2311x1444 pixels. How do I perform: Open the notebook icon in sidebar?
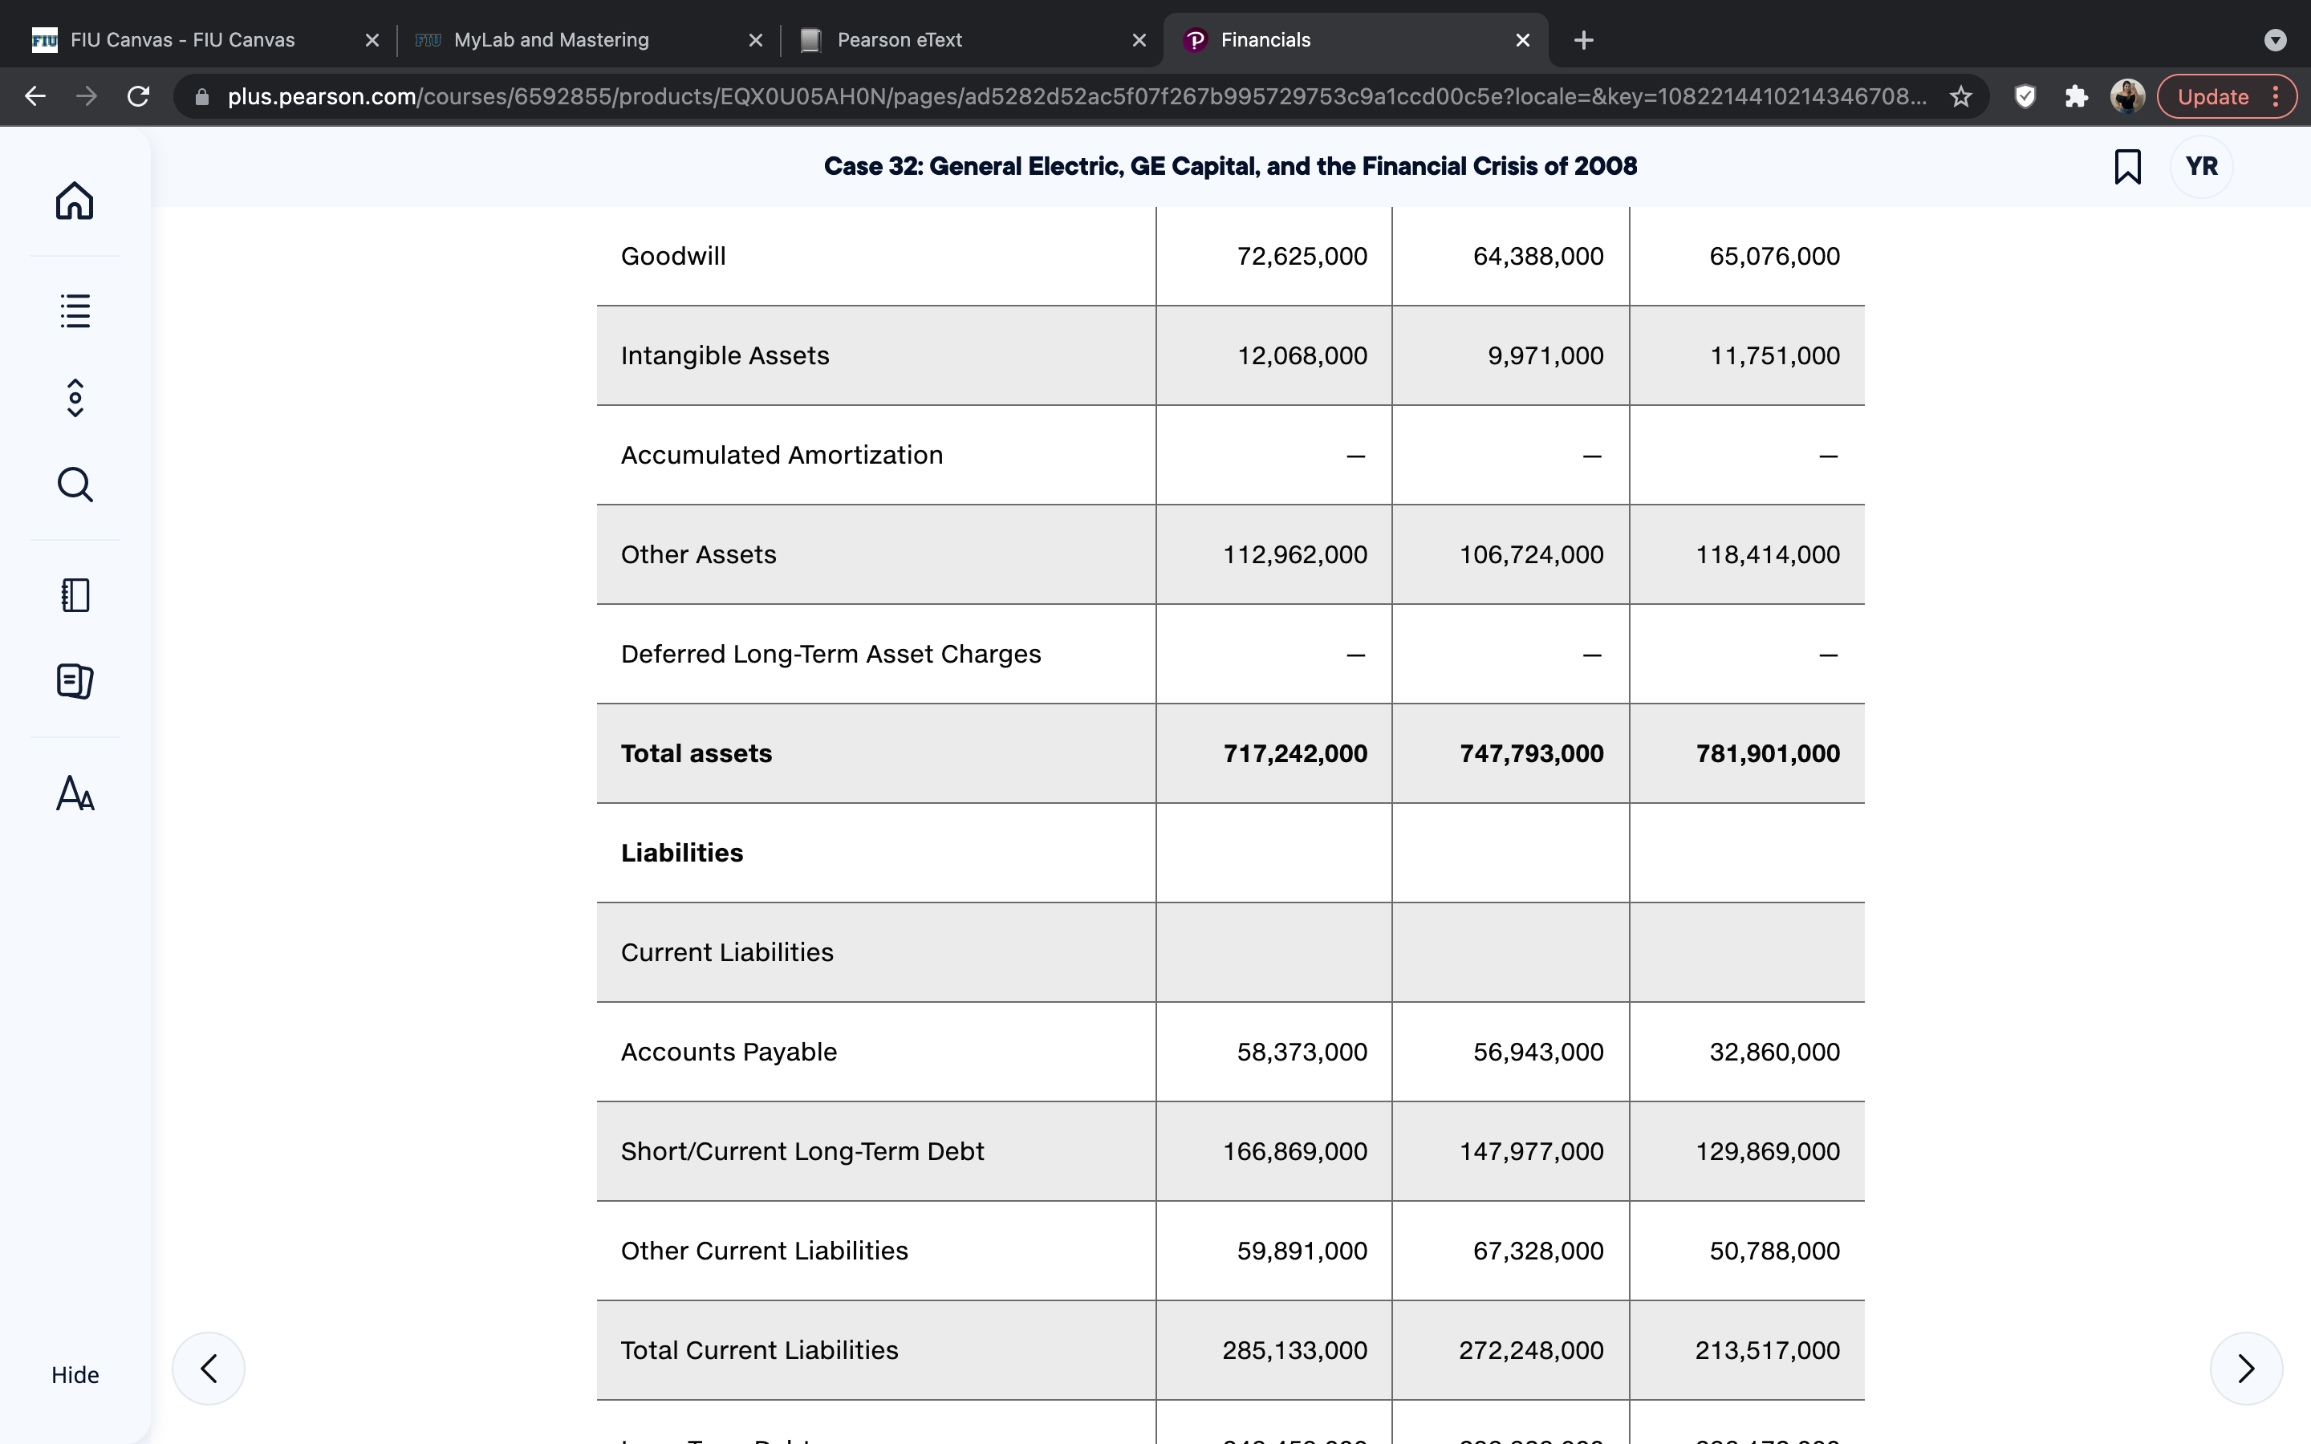(x=75, y=595)
